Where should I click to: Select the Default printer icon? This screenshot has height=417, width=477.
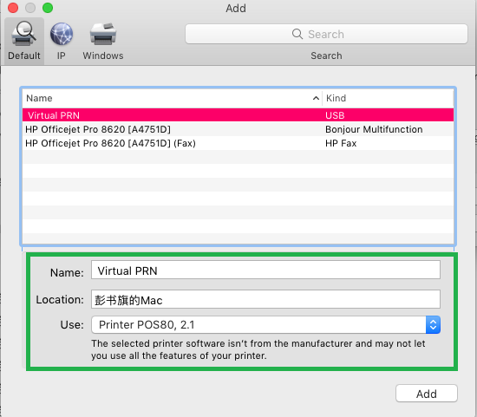(x=23, y=34)
